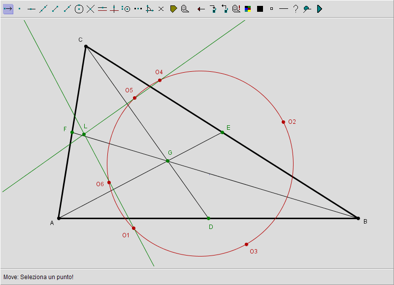Screen dimensions: 394x285
Task: Select the Point creation tool
Action: [x=20, y=9]
